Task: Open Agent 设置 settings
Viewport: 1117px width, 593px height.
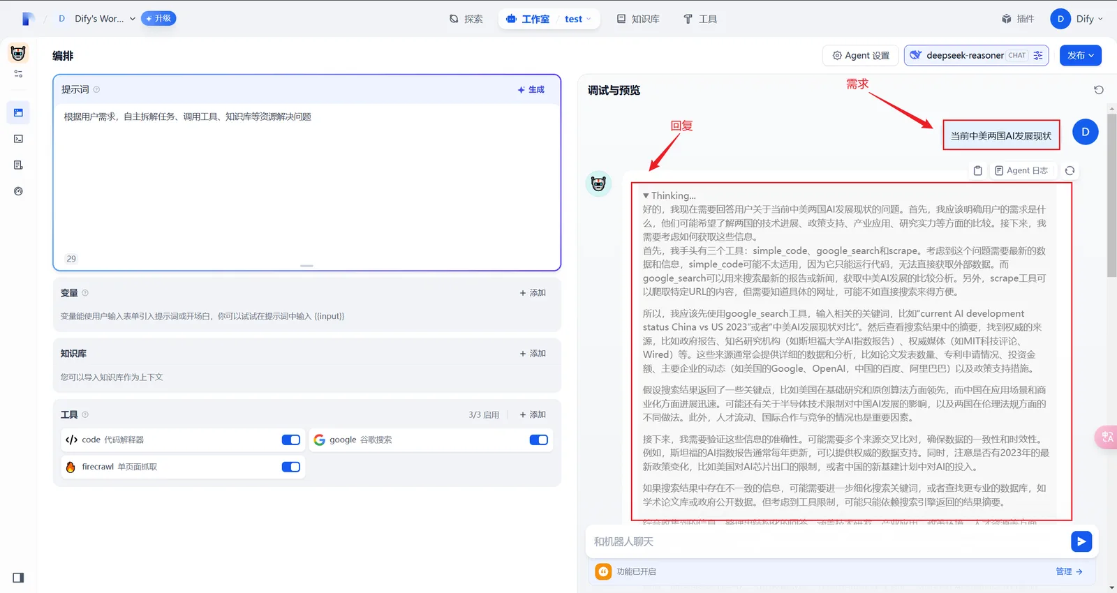Action: [x=861, y=55]
